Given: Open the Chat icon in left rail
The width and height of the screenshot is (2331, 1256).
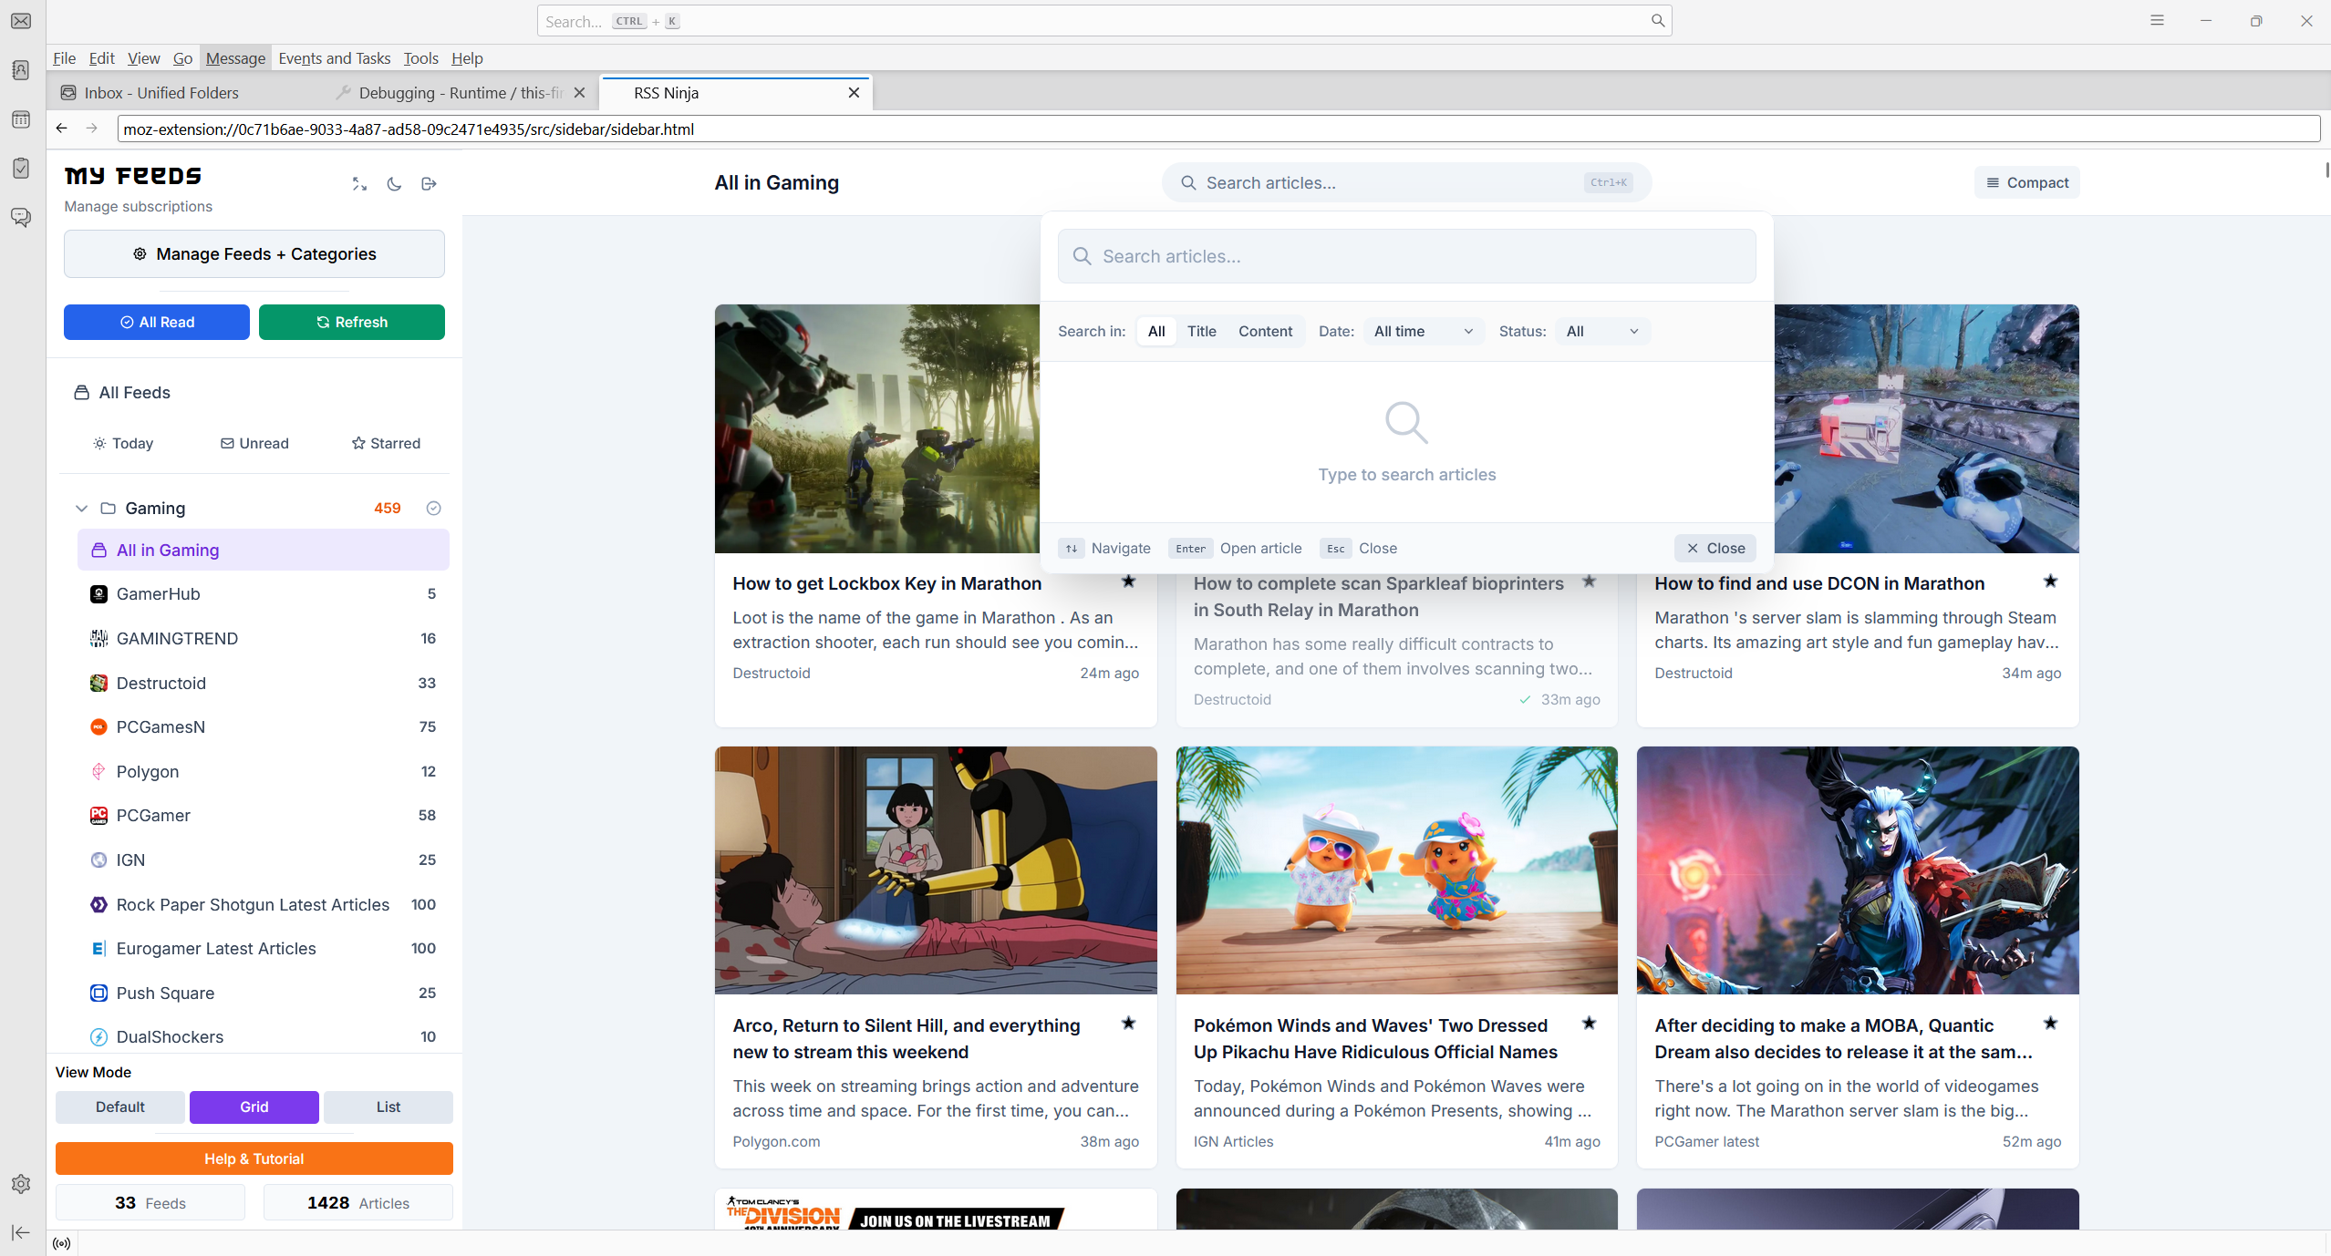Looking at the screenshot, I should pyautogui.click(x=21, y=217).
